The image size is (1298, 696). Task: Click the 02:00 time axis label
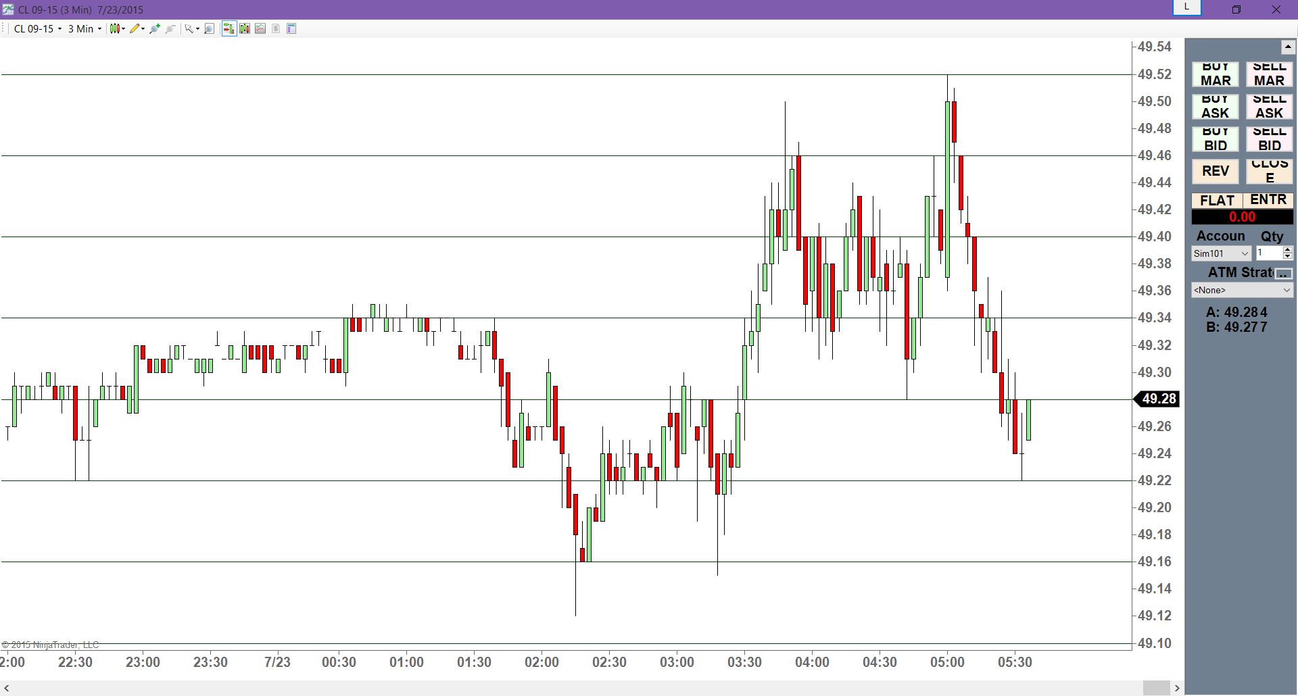542,662
